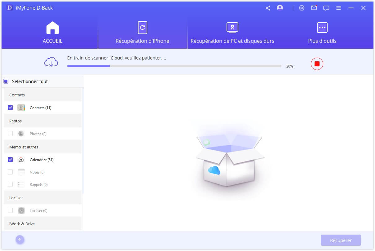This screenshot has width=375, height=251.
Task: Open the Plus d'outils tab
Action: tap(322, 33)
